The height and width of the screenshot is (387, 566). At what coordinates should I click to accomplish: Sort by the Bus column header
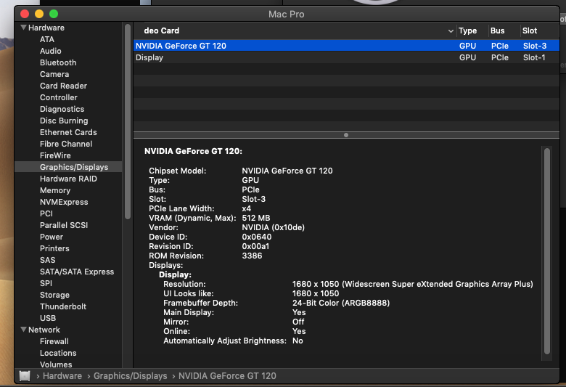504,30
